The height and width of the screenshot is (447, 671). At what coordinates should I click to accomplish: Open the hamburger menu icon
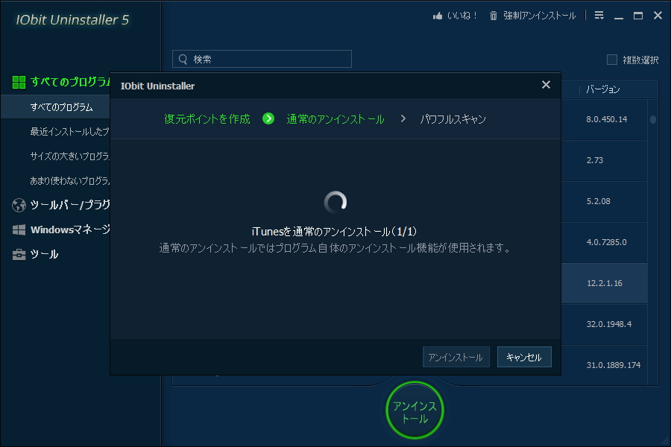[x=599, y=15]
